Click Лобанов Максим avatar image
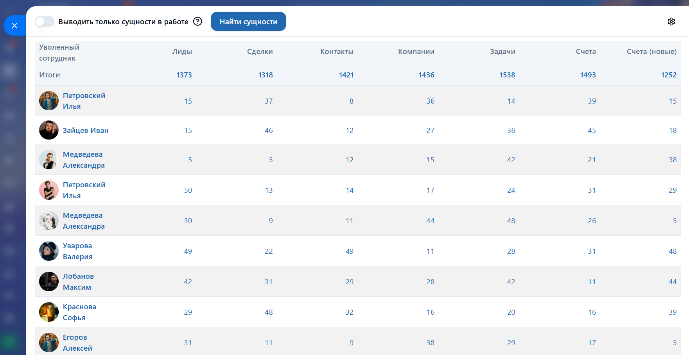This screenshot has height=355, width=689. pos(49,281)
